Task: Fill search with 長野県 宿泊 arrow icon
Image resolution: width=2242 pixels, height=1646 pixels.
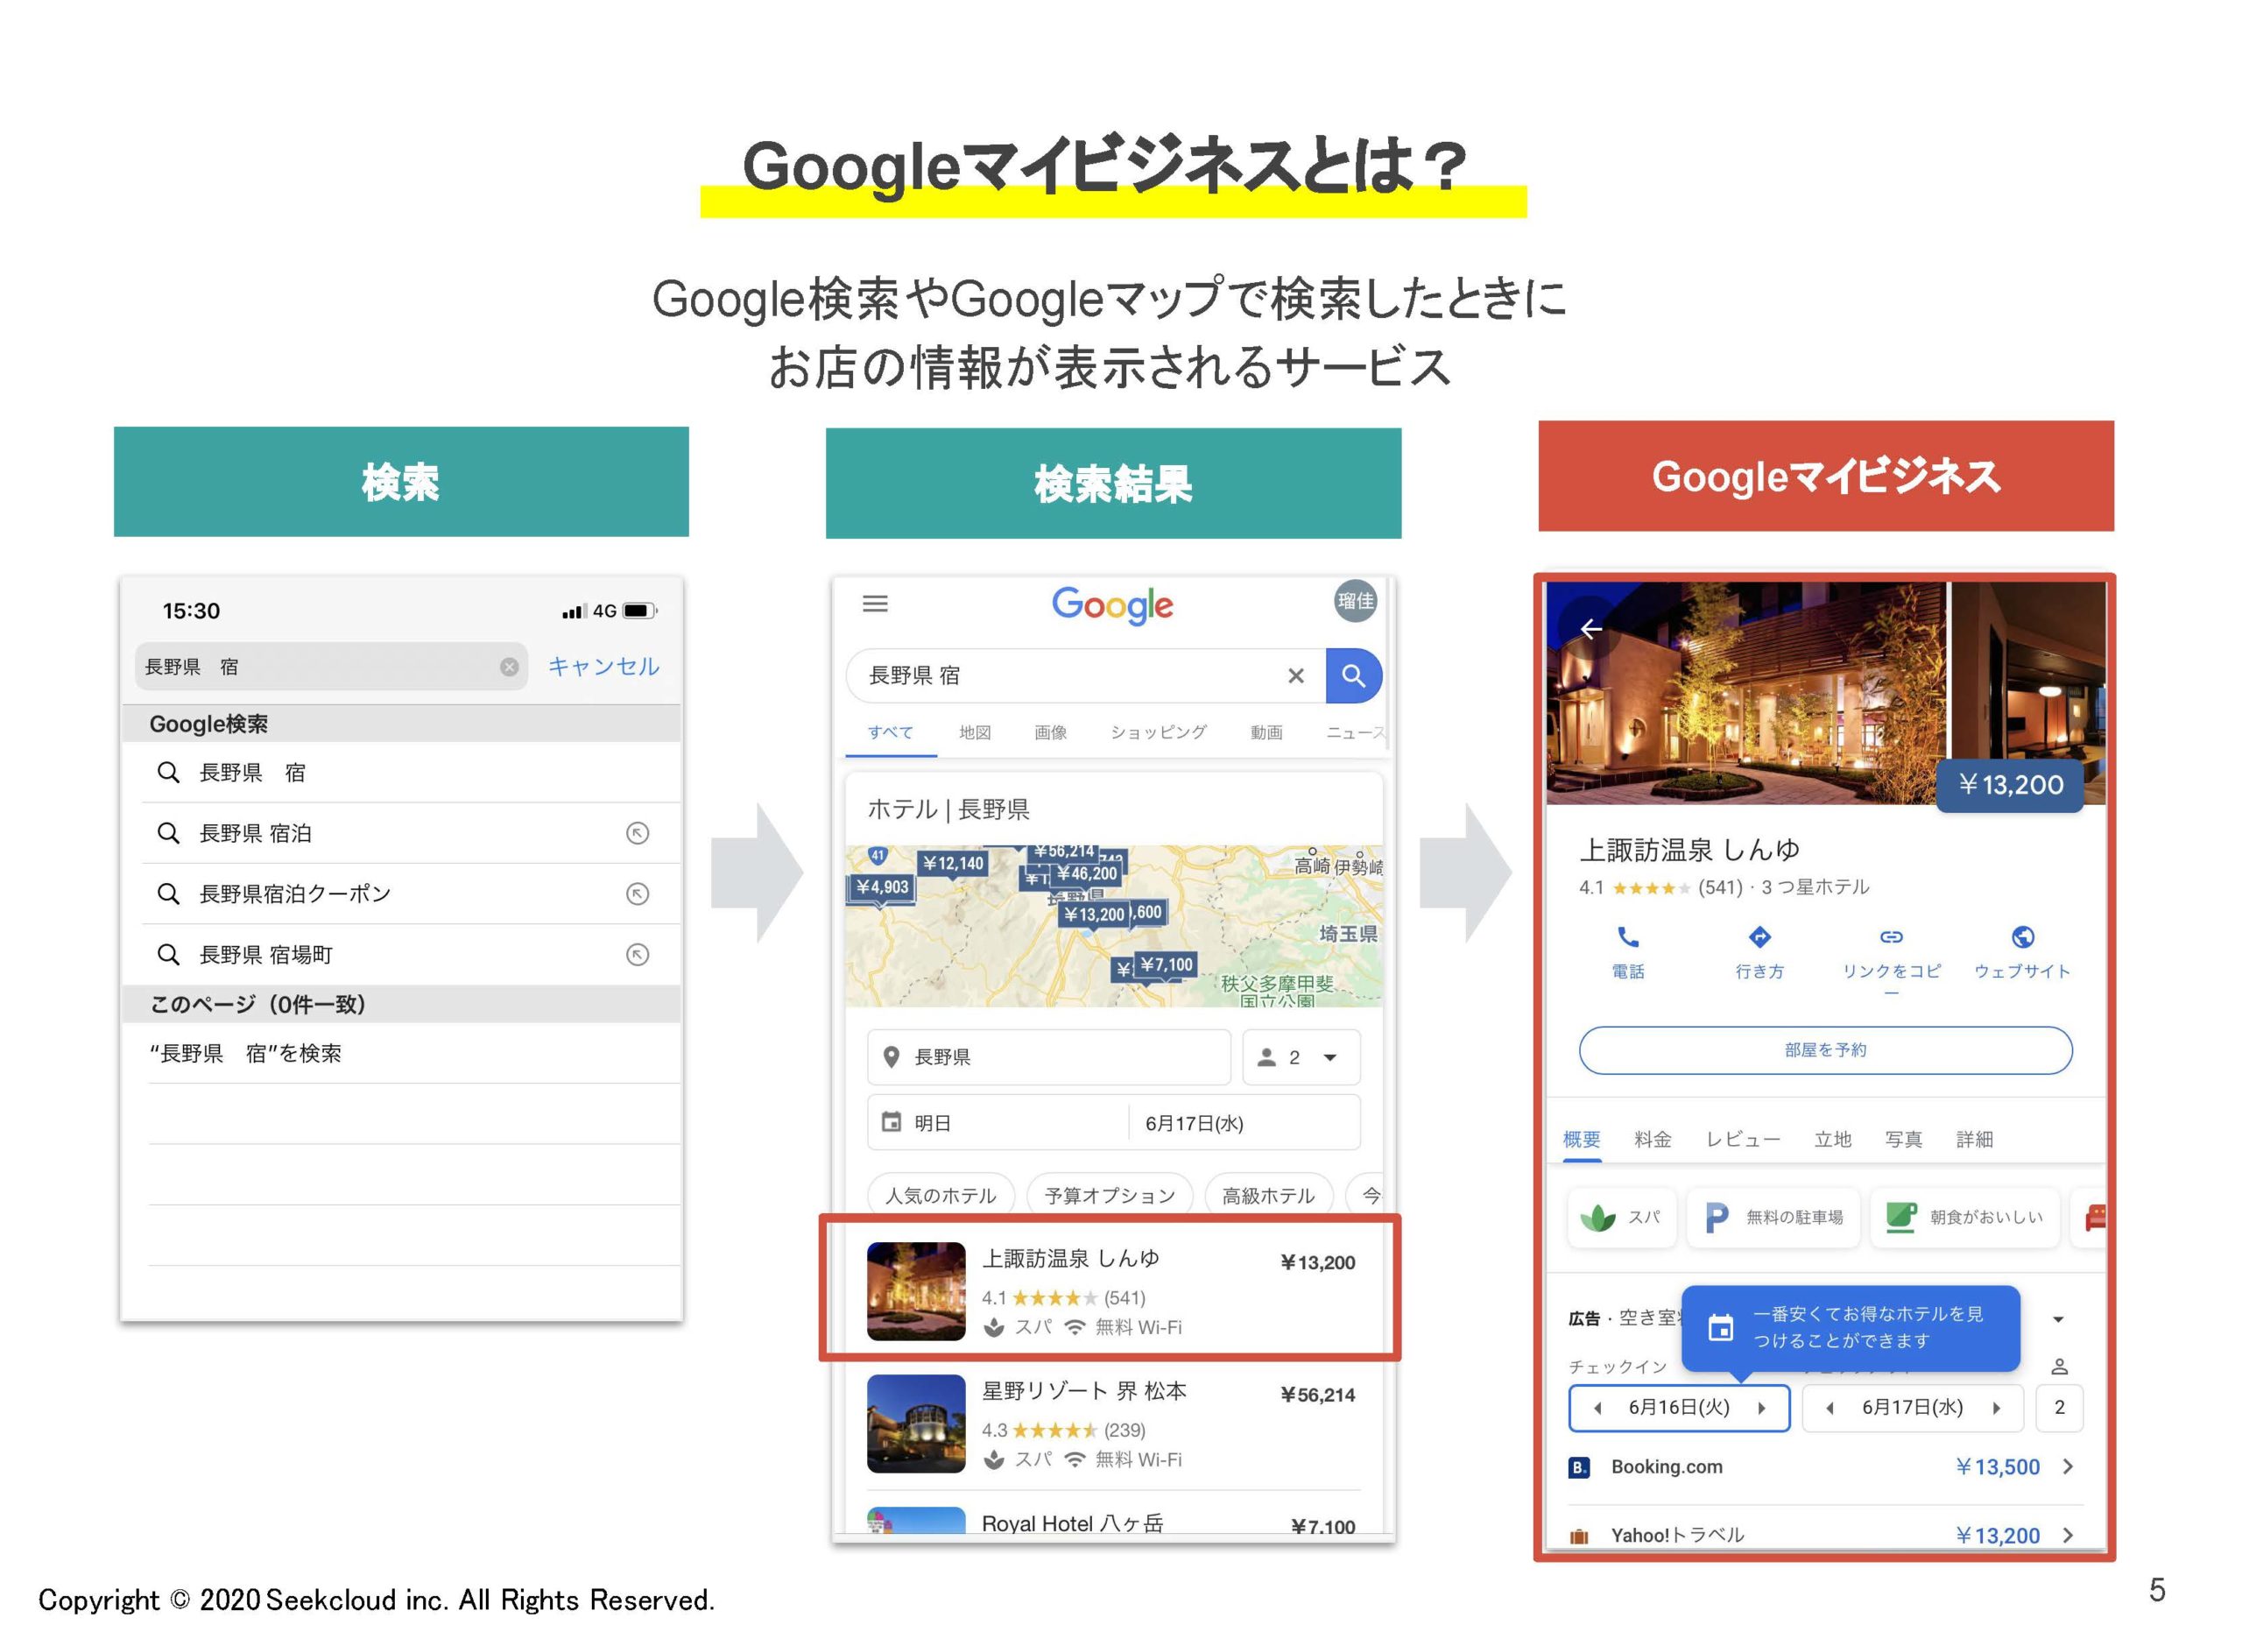Action: coord(638,834)
